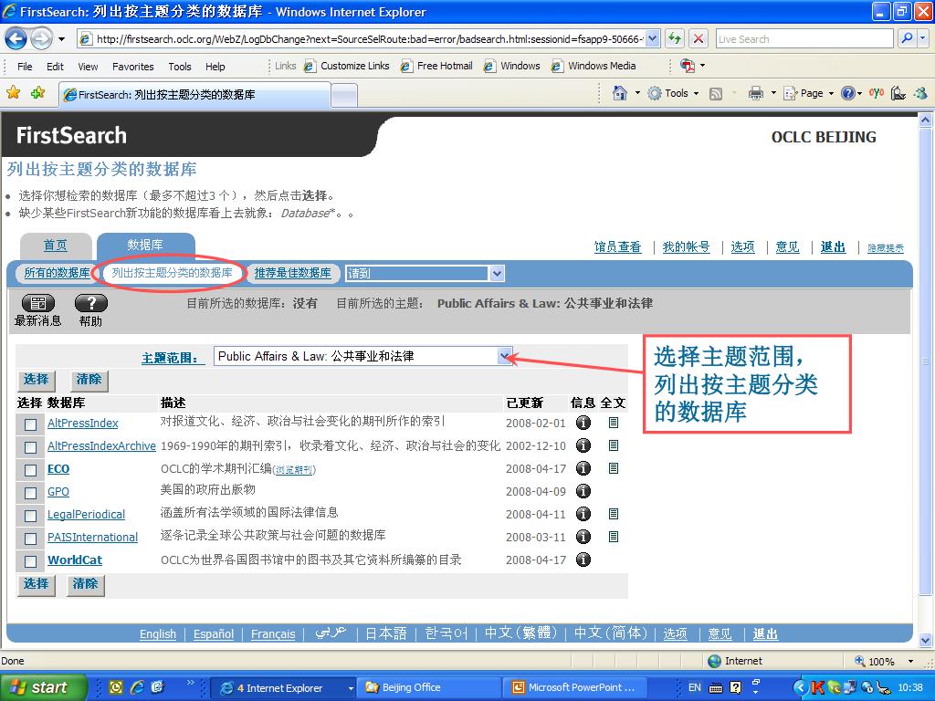Show info for the AltPressIndexArchive database

coord(583,445)
